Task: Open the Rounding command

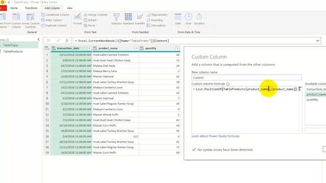Action: (155, 20)
